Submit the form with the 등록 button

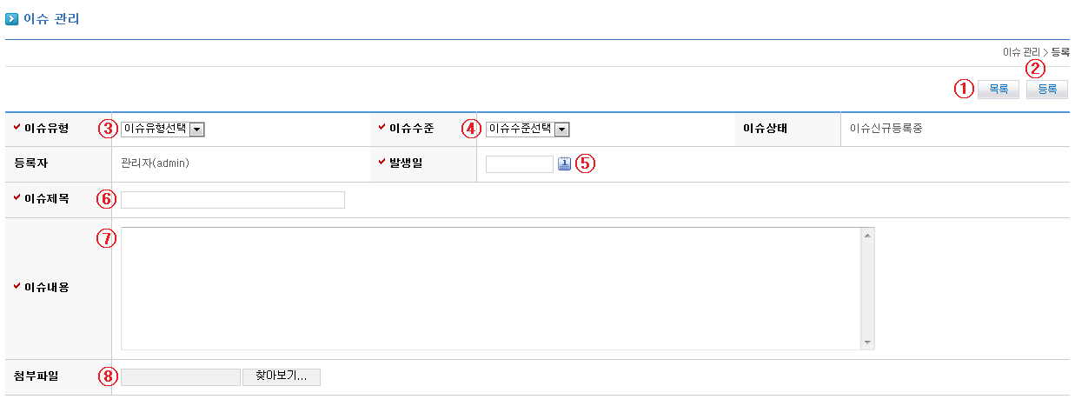tap(1046, 89)
